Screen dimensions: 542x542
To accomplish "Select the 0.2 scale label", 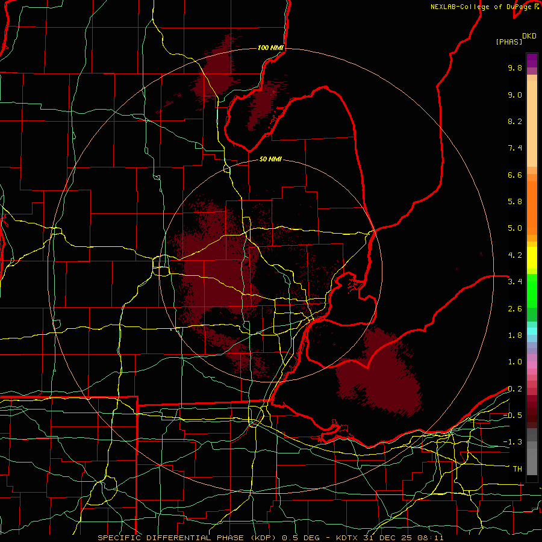I will click(x=515, y=389).
